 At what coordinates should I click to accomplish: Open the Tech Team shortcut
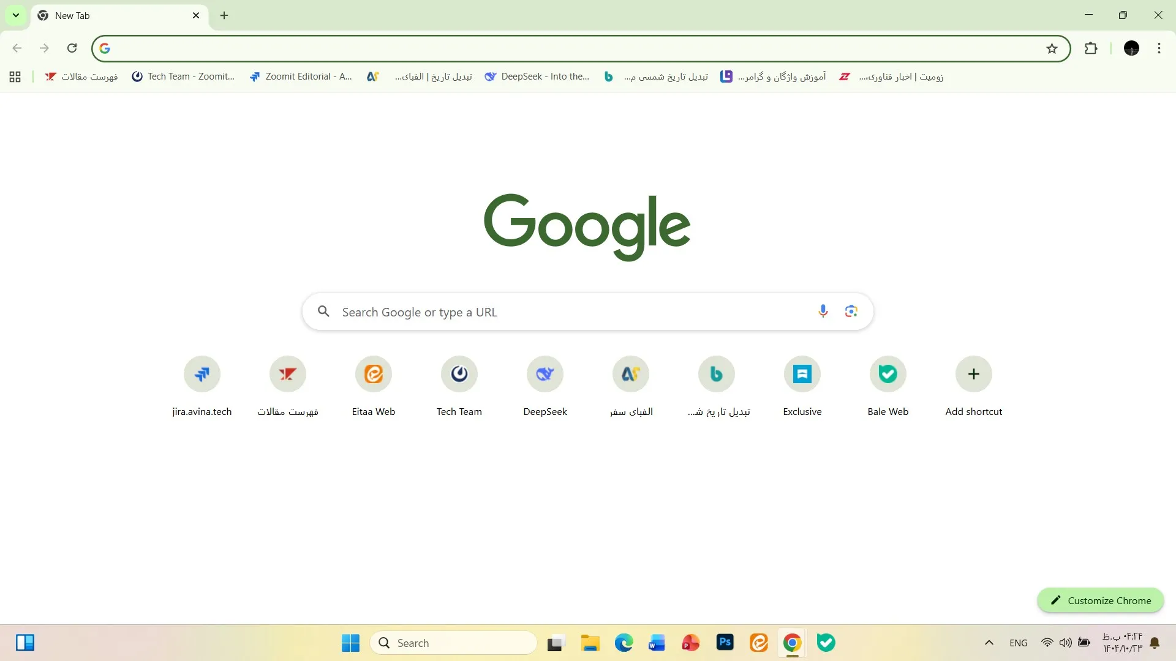click(459, 373)
